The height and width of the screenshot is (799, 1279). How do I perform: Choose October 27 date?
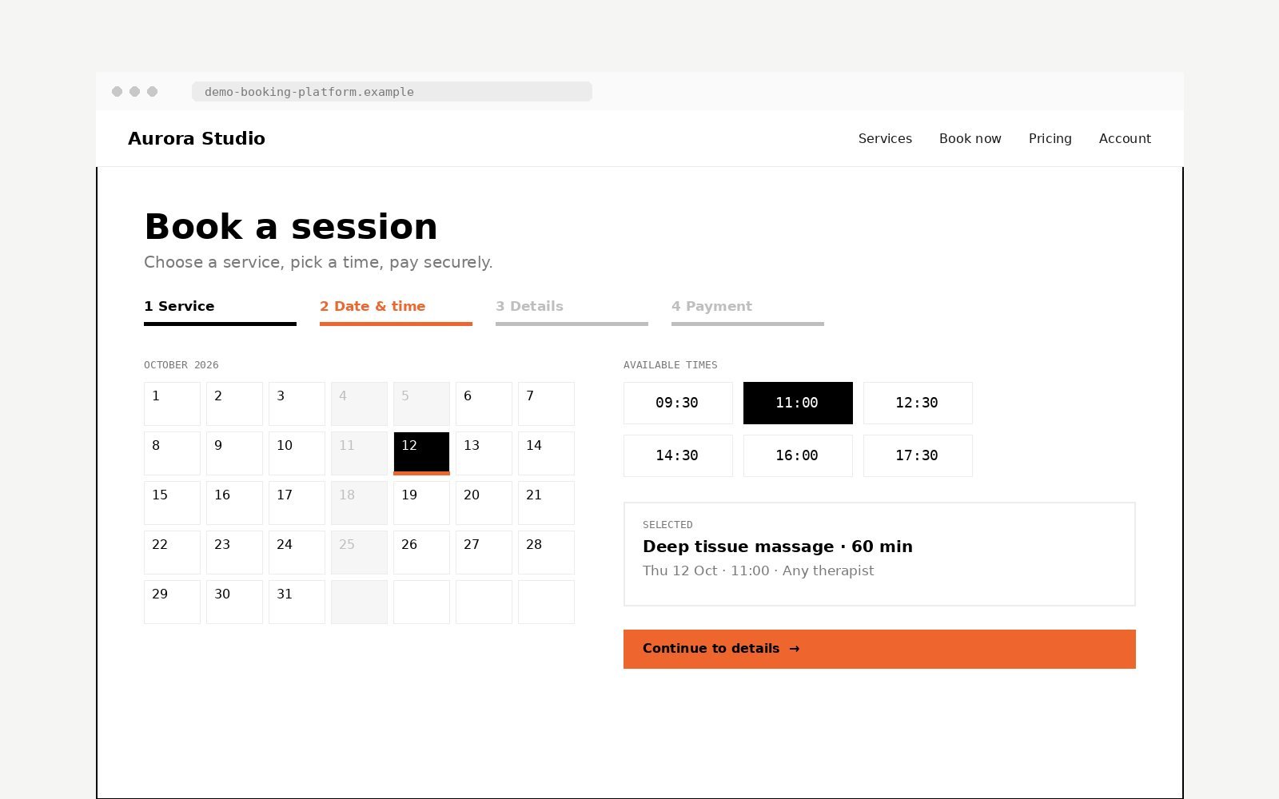[484, 552]
